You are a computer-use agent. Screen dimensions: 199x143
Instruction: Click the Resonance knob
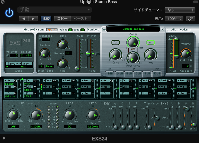tap(133, 58)
